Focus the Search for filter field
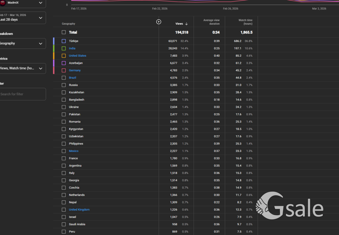The width and height of the screenshot is (339, 235). 22,94
